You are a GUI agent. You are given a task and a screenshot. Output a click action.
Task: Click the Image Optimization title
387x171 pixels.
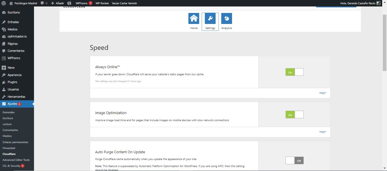(x=111, y=113)
